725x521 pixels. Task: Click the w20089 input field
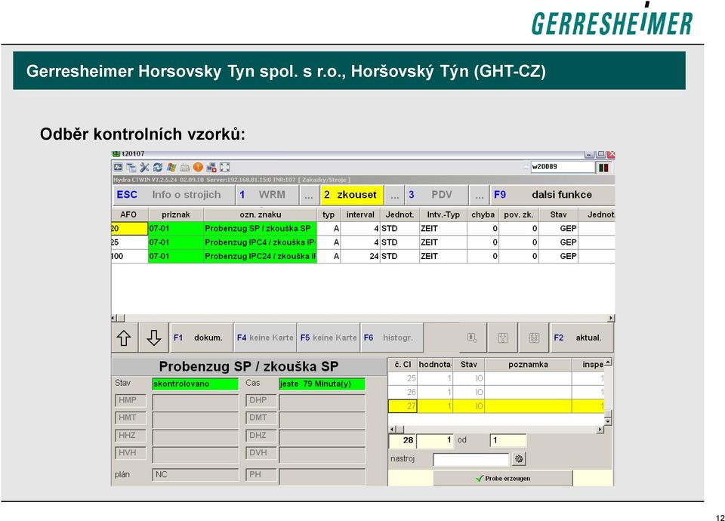tap(562, 167)
